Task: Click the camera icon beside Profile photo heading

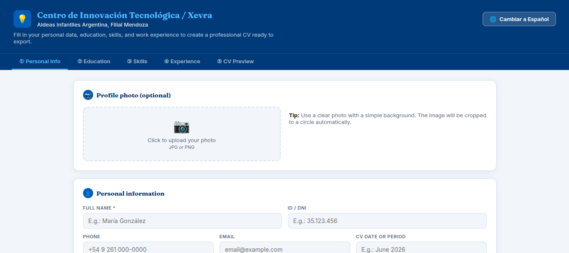Action: click(x=88, y=95)
